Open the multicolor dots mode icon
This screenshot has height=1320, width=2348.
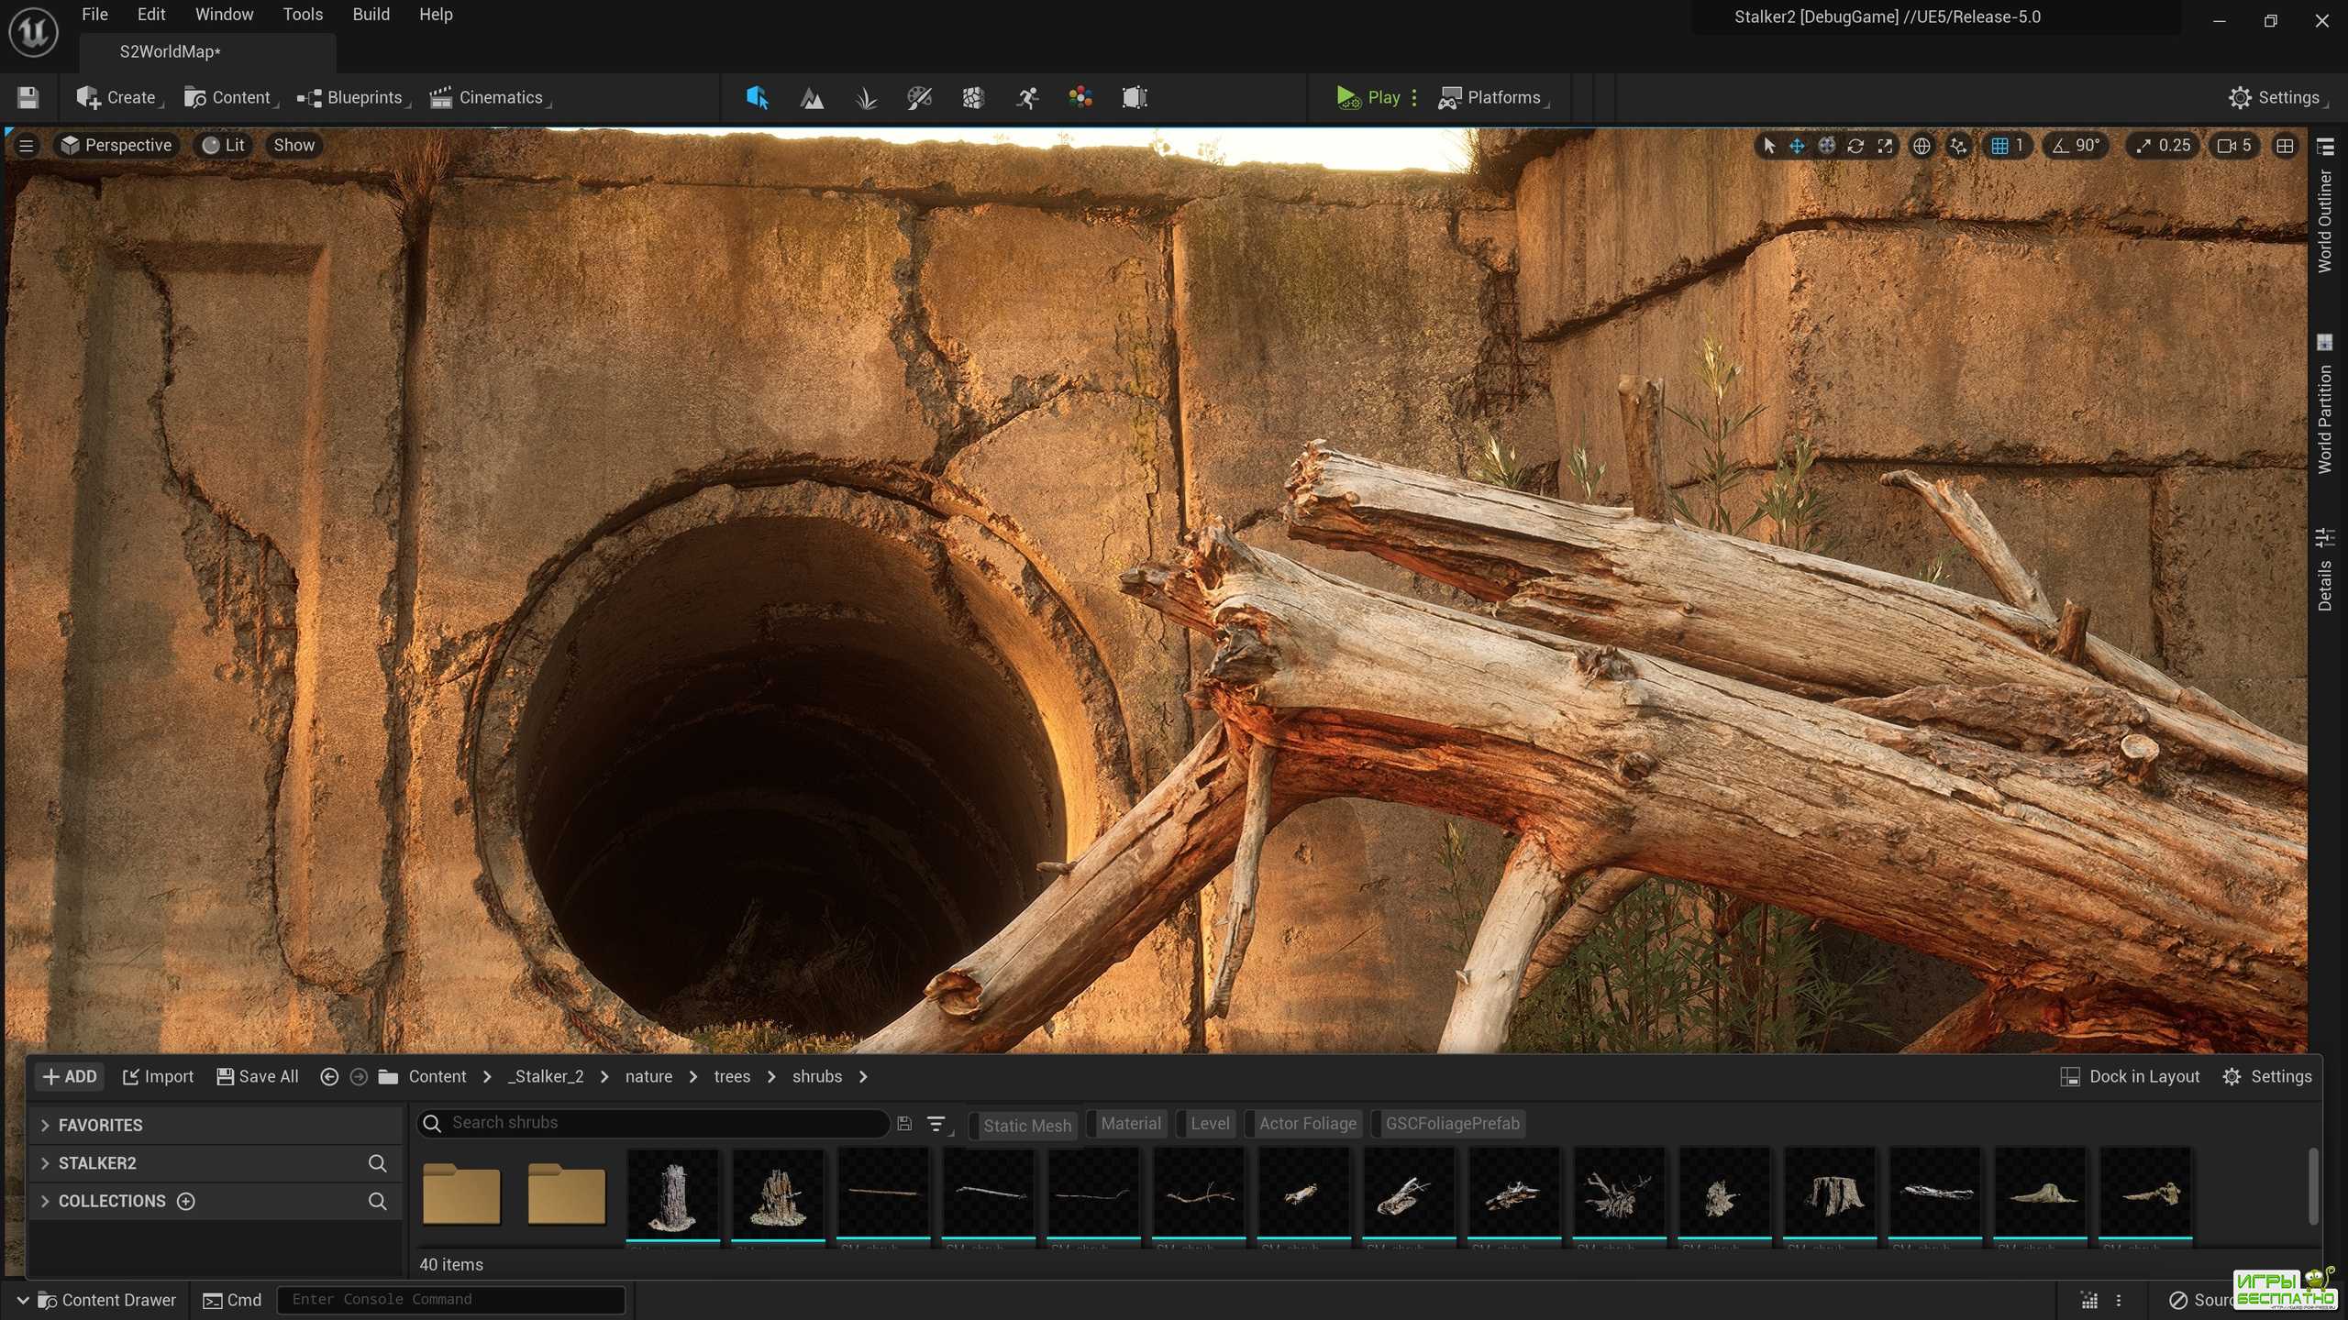pos(1080,98)
